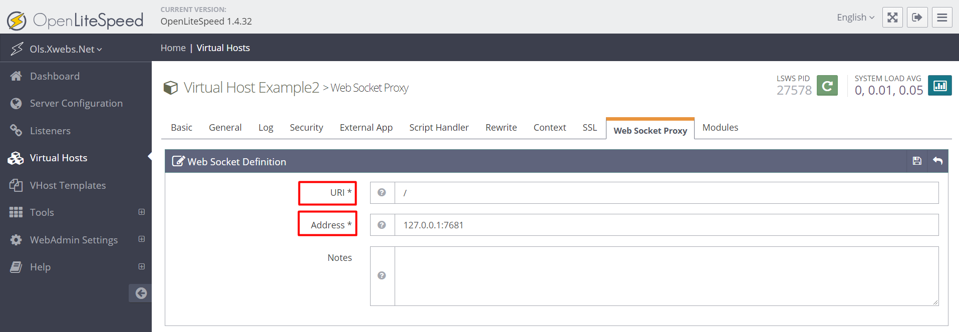The image size is (959, 332).
Task: Click the back arrow icon
Action: tap(938, 161)
